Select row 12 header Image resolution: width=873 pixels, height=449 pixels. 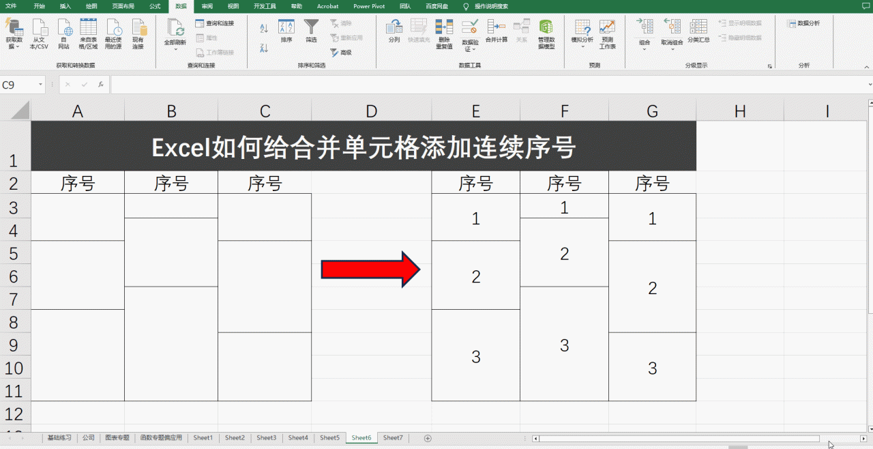[x=15, y=414]
